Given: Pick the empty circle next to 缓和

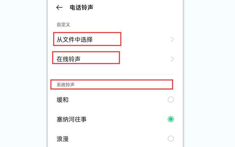Looking at the screenshot, I should 171,100.
